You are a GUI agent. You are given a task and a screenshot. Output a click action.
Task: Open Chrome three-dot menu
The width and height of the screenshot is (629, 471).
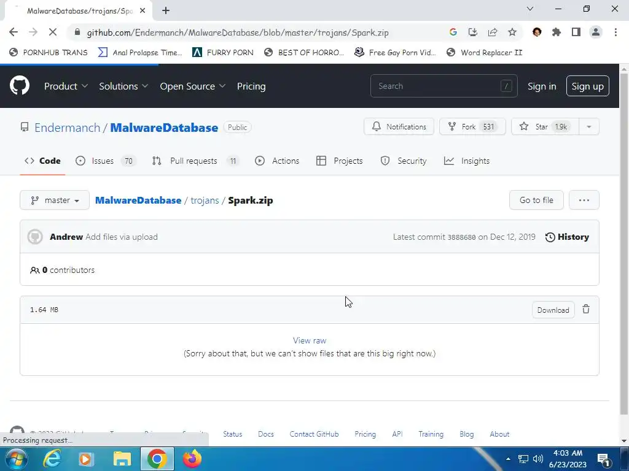pyautogui.click(x=615, y=33)
